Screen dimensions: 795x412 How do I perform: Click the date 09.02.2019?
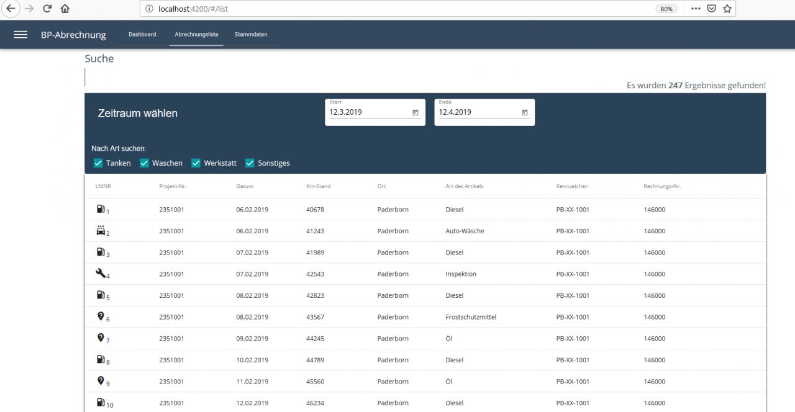pyautogui.click(x=252, y=338)
